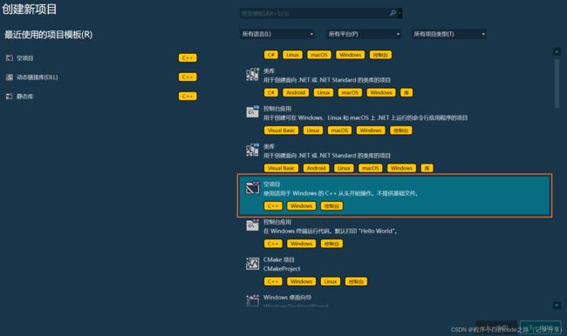567x336 pixels.
Task: Click the CMakeProject description text
Action: [282, 268]
